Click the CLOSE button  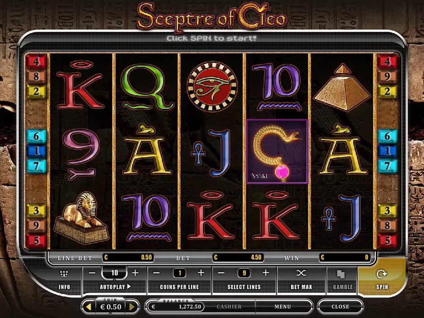coord(340,307)
